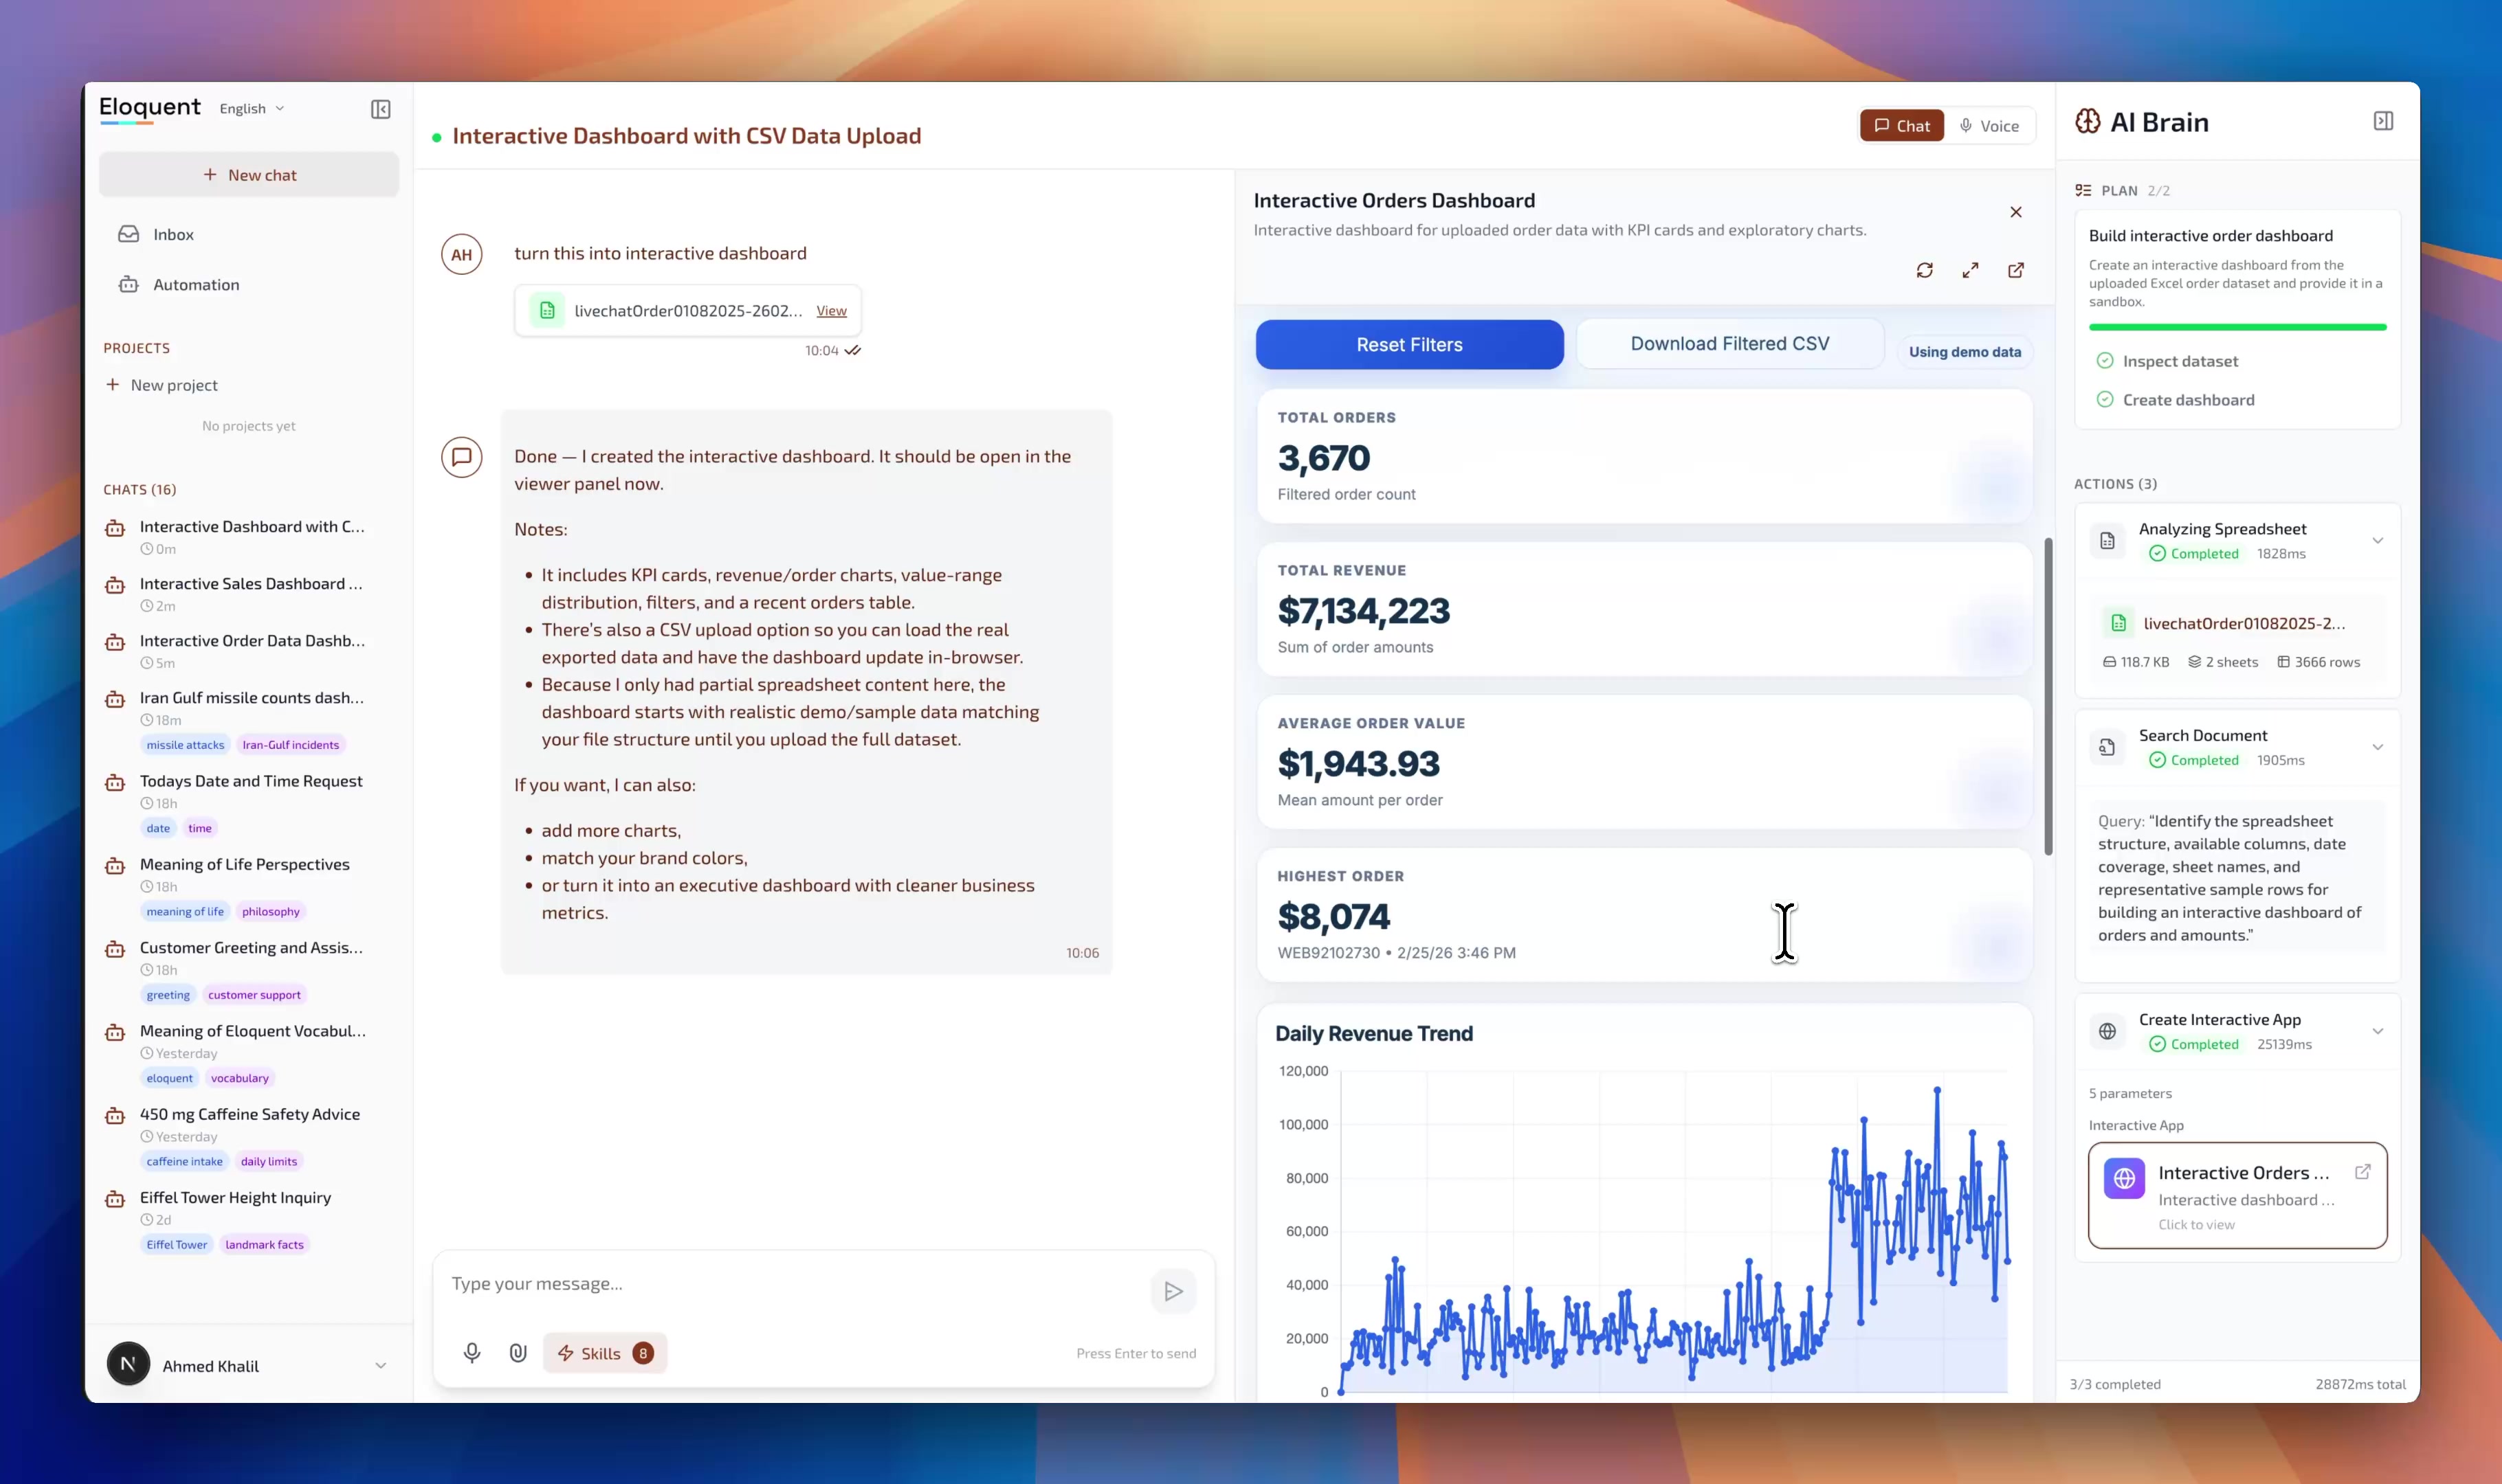2502x1484 pixels.
Task: Click the Plan checklist icon
Action: pos(2083,190)
